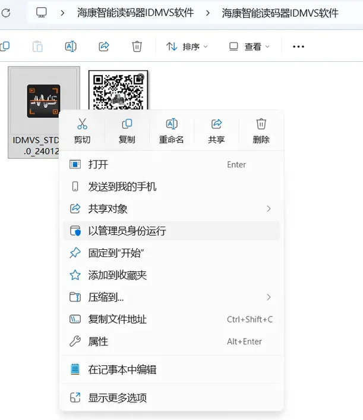Click the first 海康智能读码器IDMVS软件 breadcrumb

click(135, 12)
